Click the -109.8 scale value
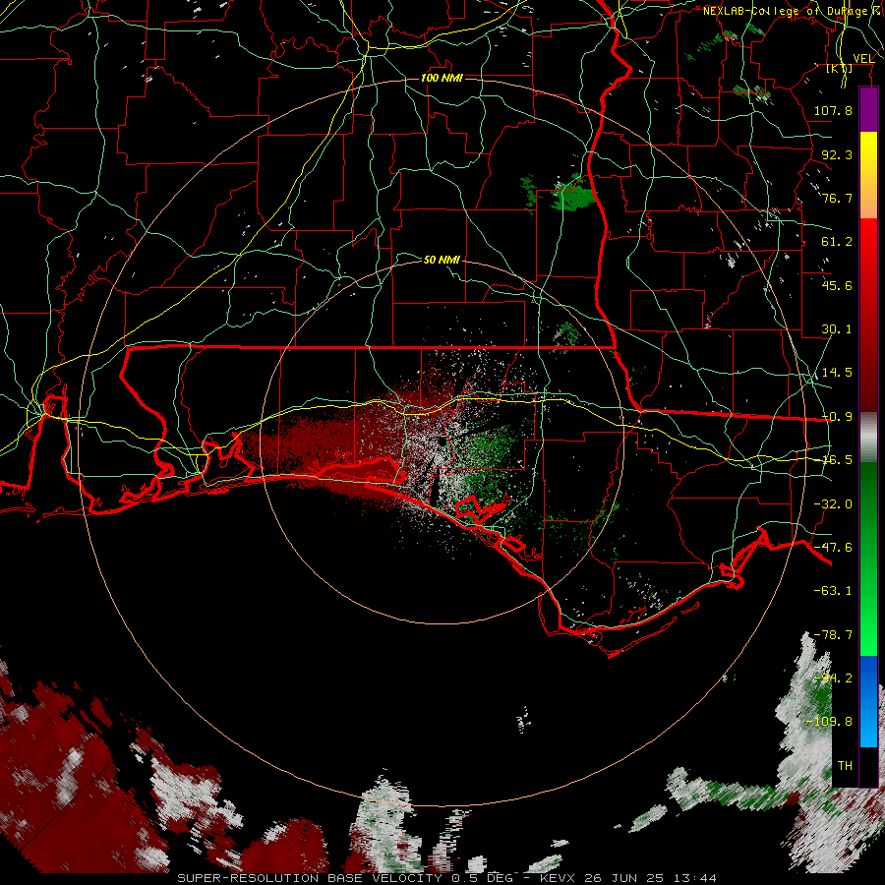 click(829, 722)
